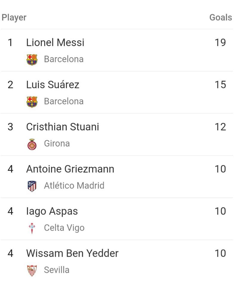Screen dimensions: 238x286
Task: Click the Atlético Madrid team name
Action: coord(74,186)
